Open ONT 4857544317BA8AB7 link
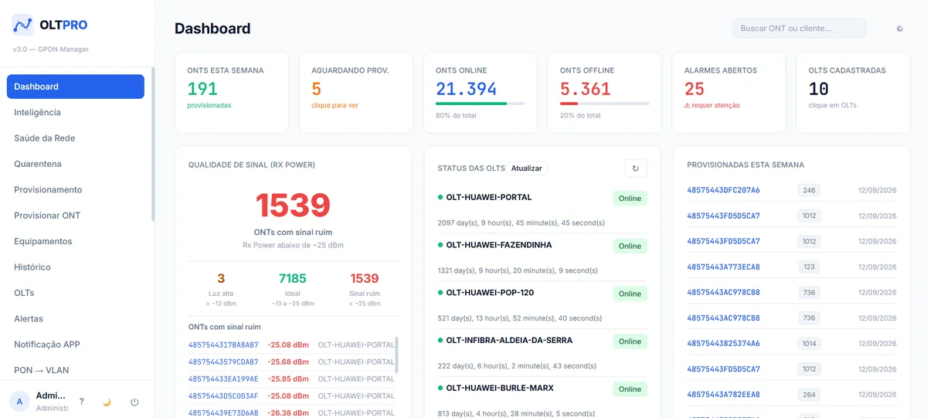 [x=223, y=345]
